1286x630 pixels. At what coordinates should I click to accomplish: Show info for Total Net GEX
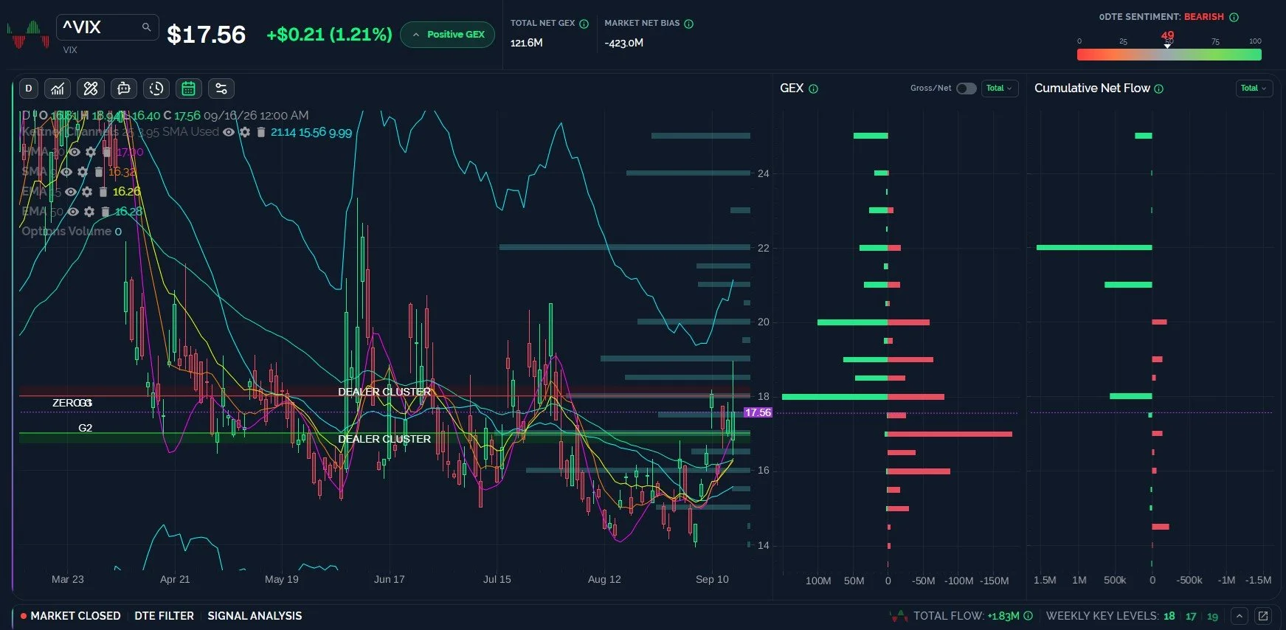[x=584, y=24]
